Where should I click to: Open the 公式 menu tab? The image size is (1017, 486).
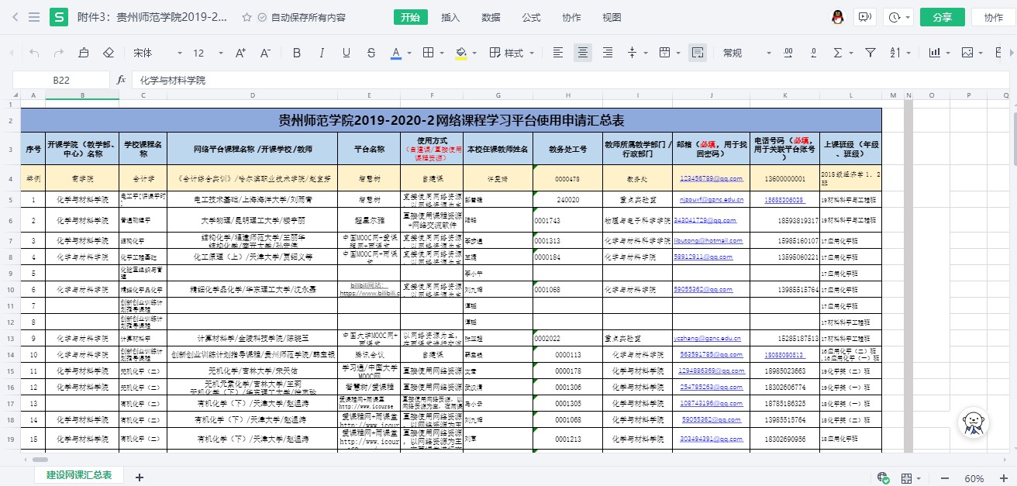point(531,17)
